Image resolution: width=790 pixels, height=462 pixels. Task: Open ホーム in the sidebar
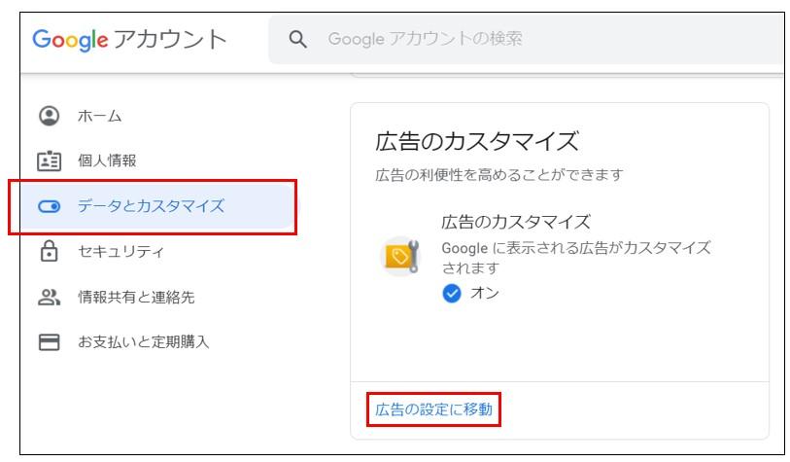click(x=100, y=116)
